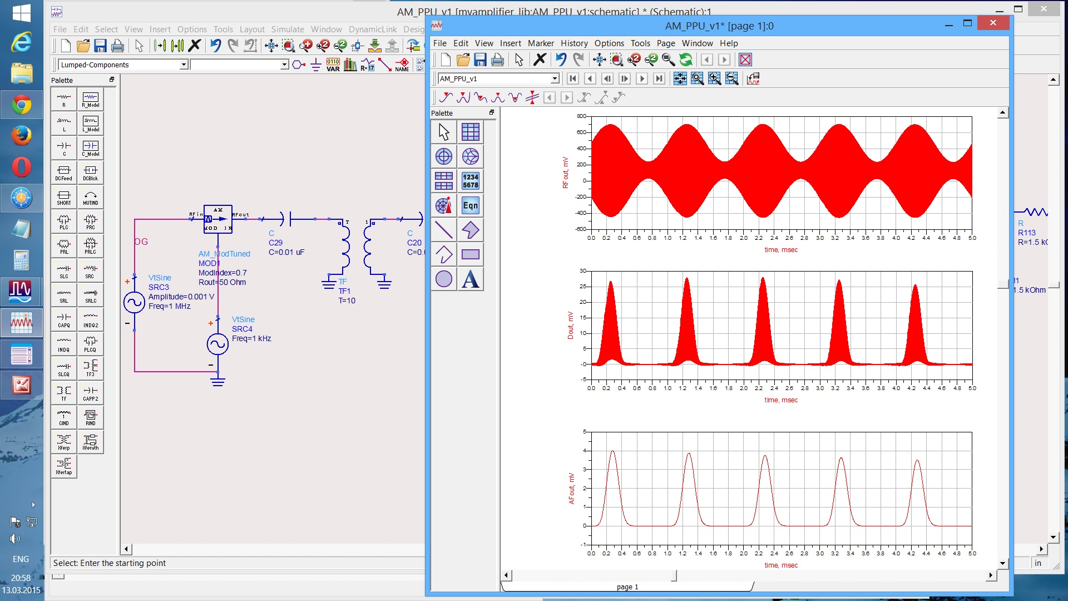Open the History menu in data display

(x=574, y=43)
